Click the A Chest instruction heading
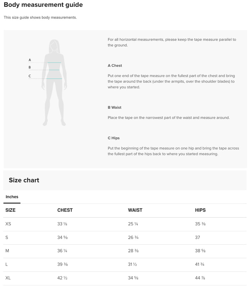Viewport: 250px width, 291px height. click(115, 66)
